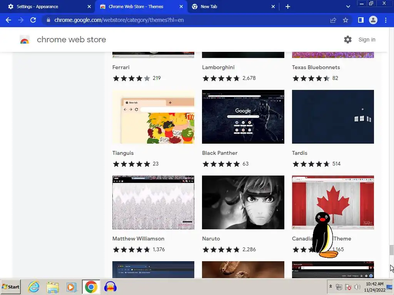Image resolution: width=394 pixels, height=295 pixels.
Task: Open the Chrome side panel icon
Action: click(x=361, y=20)
